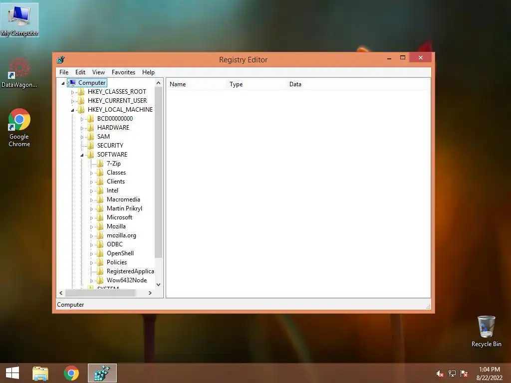Open the View menu
Image resolution: width=511 pixels, height=383 pixels.
[98, 72]
